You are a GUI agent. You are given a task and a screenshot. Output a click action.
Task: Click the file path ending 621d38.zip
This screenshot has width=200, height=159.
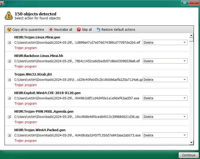[77, 117]
